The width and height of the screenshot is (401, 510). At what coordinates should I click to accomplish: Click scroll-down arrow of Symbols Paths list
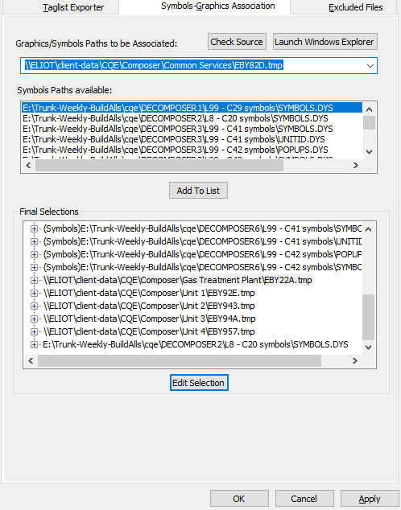pyautogui.click(x=369, y=151)
